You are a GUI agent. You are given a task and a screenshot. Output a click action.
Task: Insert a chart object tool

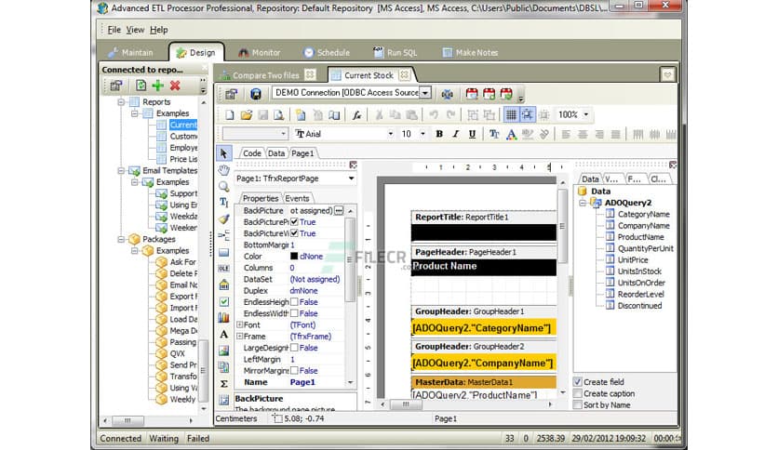coord(223,317)
